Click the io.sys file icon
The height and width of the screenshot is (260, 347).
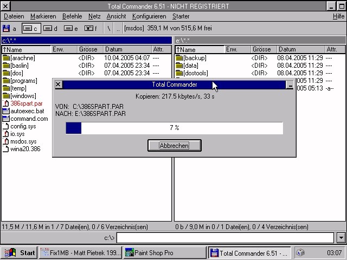click(x=6, y=134)
